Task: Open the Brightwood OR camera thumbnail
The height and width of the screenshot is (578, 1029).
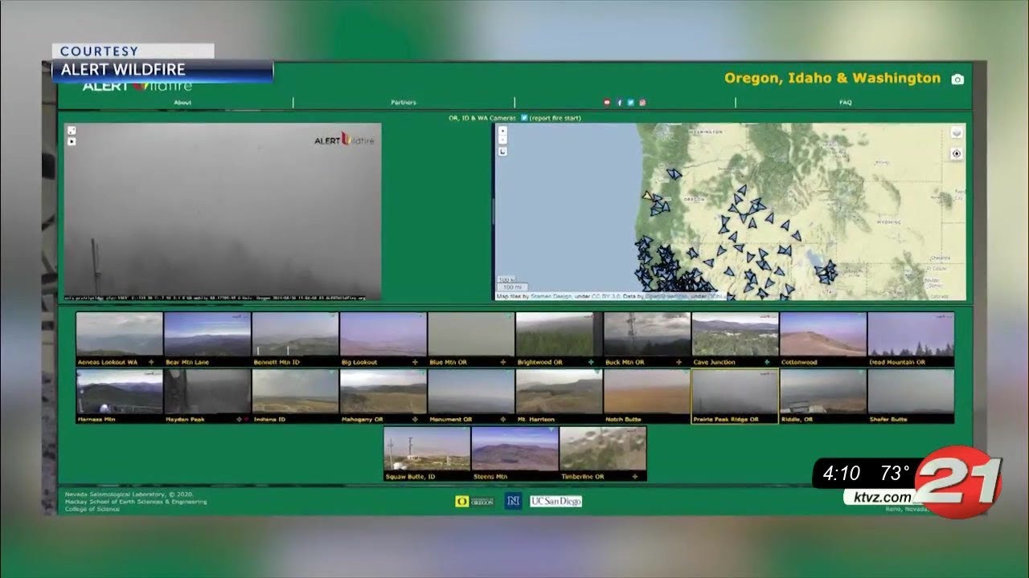Action: click(x=559, y=339)
